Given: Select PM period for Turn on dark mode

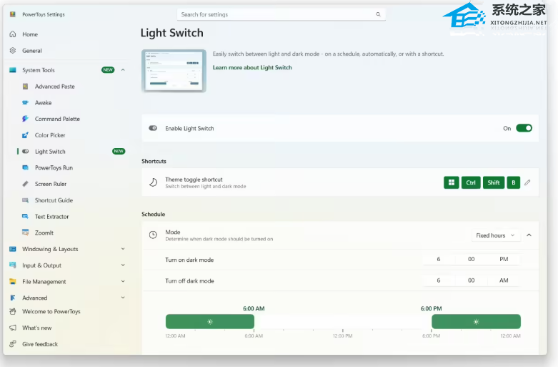Looking at the screenshot, I should (x=504, y=260).
